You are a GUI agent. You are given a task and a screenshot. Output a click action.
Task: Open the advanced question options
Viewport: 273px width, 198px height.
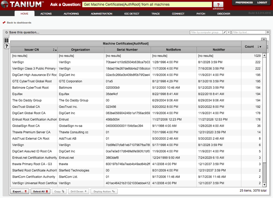(218, 9)
